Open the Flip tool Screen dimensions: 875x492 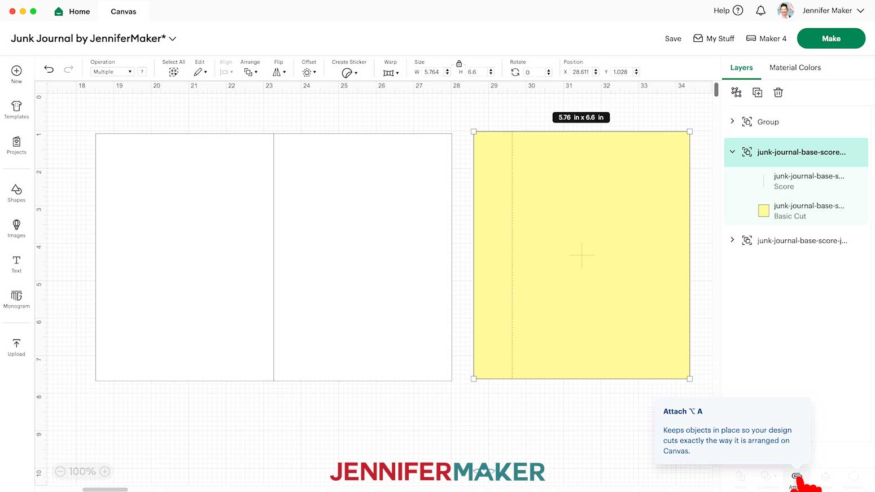coord(279,72)
